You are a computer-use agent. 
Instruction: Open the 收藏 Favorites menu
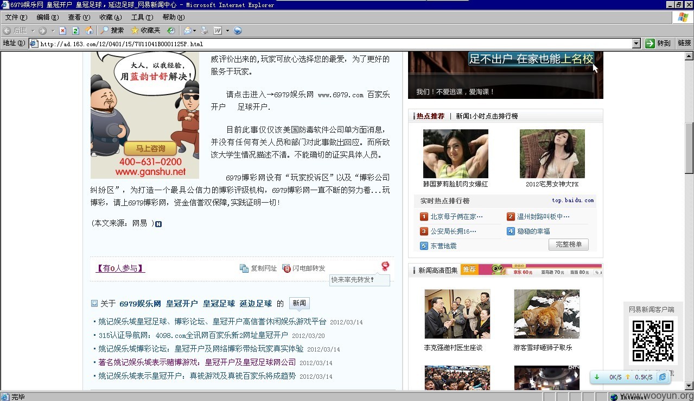110,17
